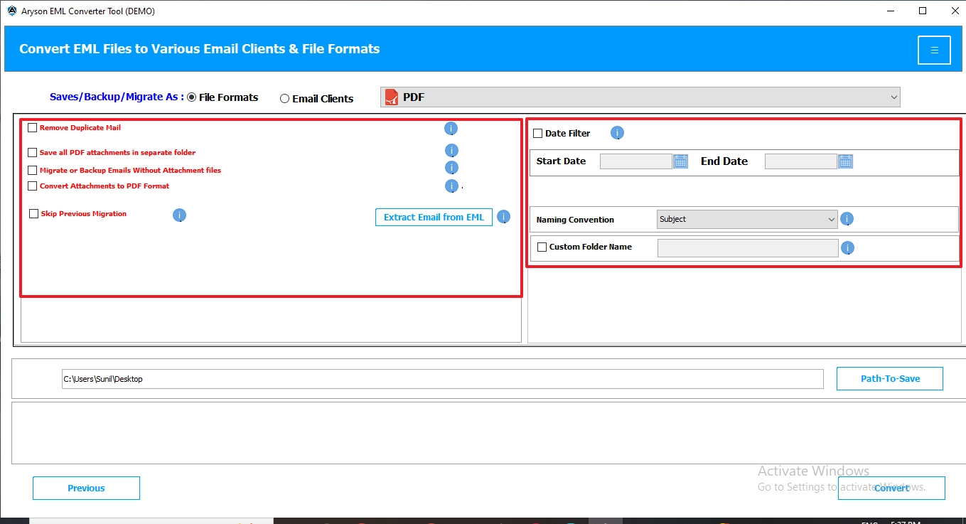966x524 pixels.
Task: Start conversion with the Convert button
Action: pyautogui.click(x=891, y=488)
